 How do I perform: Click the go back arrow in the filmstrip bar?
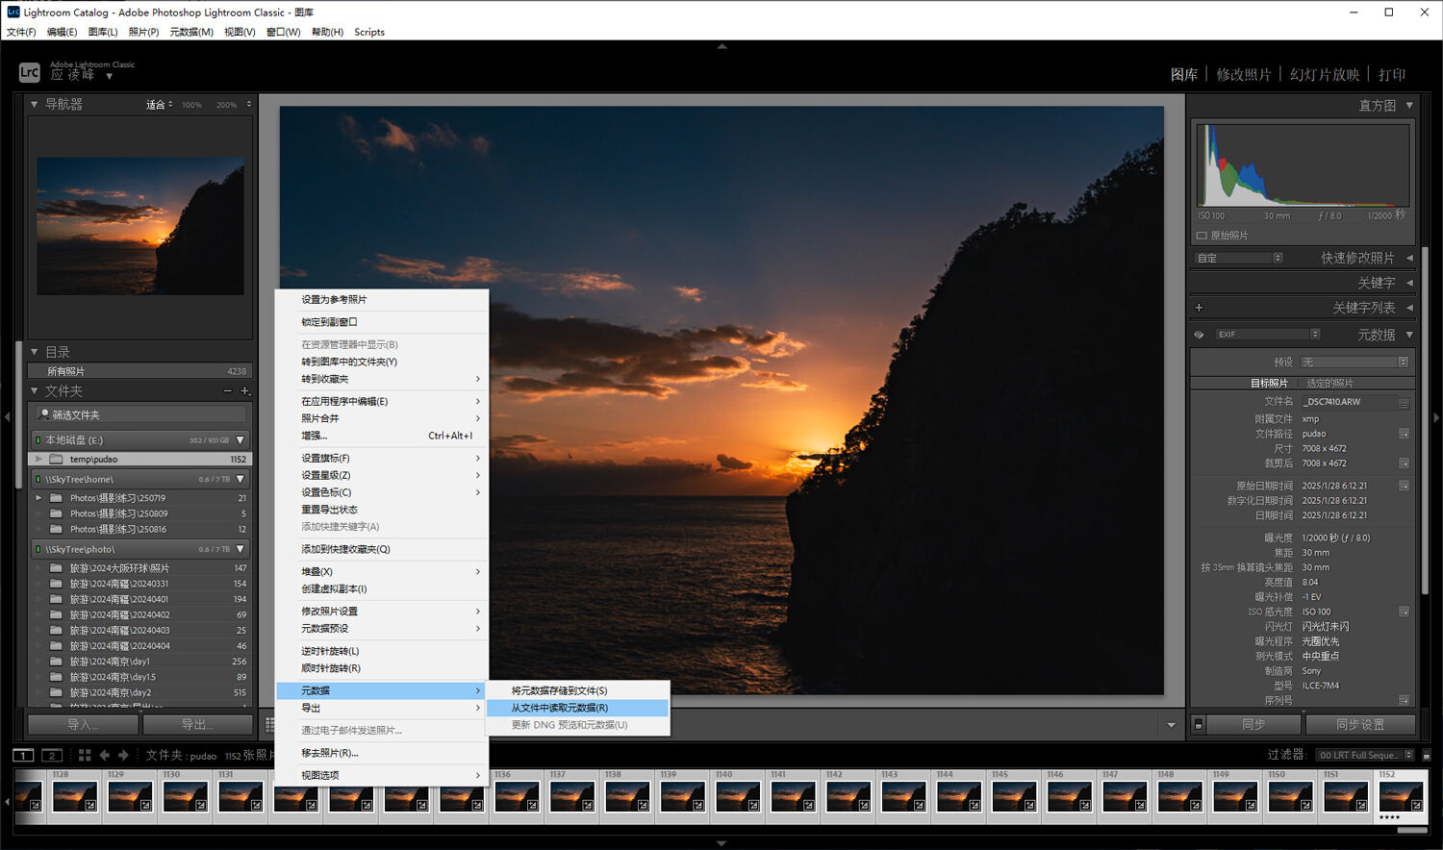point(105,756)
